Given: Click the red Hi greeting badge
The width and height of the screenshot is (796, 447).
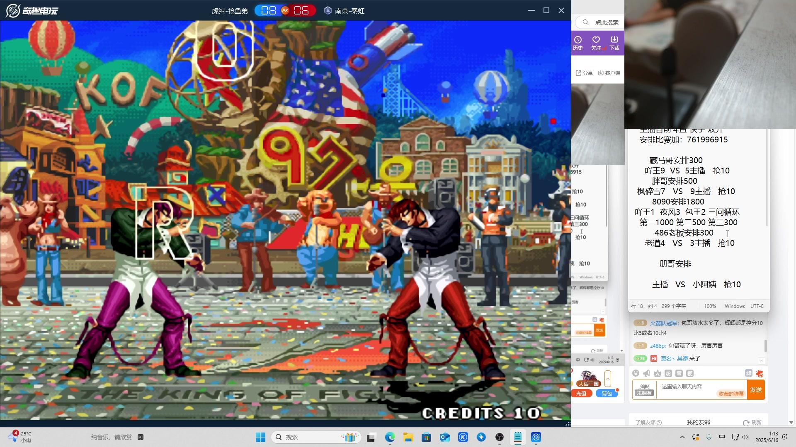Looking at the screenshot, I should point(654,358).
